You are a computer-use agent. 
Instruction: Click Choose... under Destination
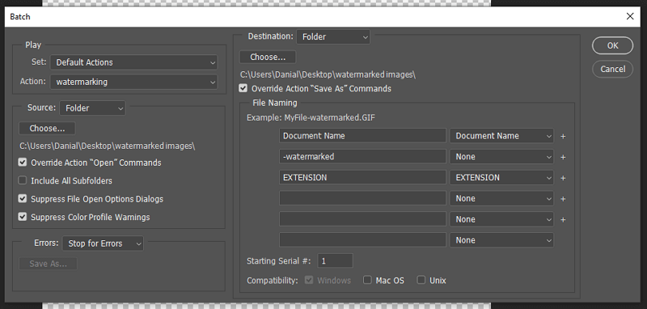click(x=268, y=57)
